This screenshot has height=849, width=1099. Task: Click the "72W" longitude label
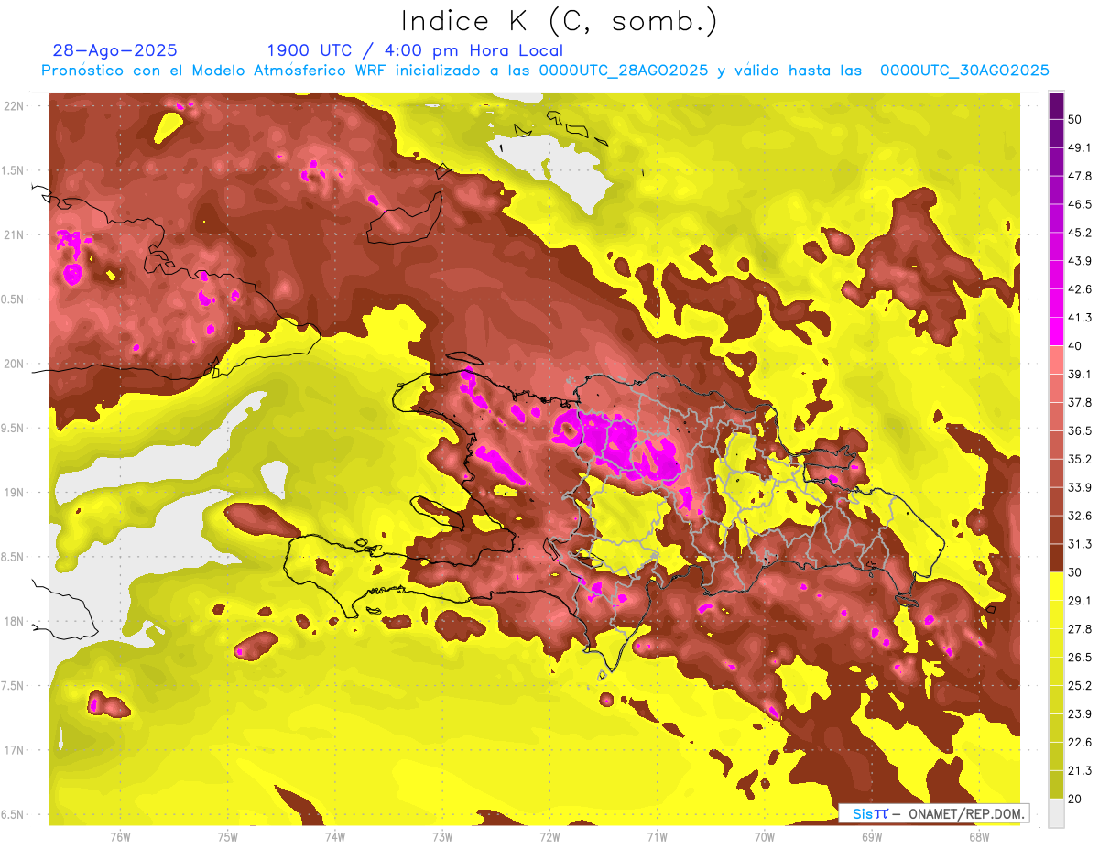549,837
